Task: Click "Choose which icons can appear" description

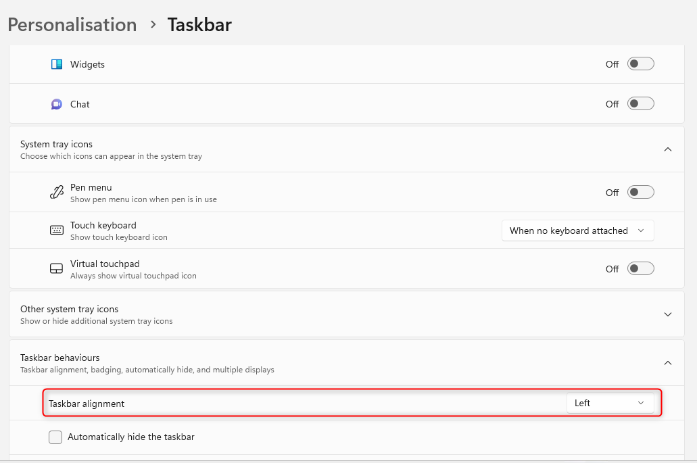Action: pyautogui.click(x=111, y=156)
